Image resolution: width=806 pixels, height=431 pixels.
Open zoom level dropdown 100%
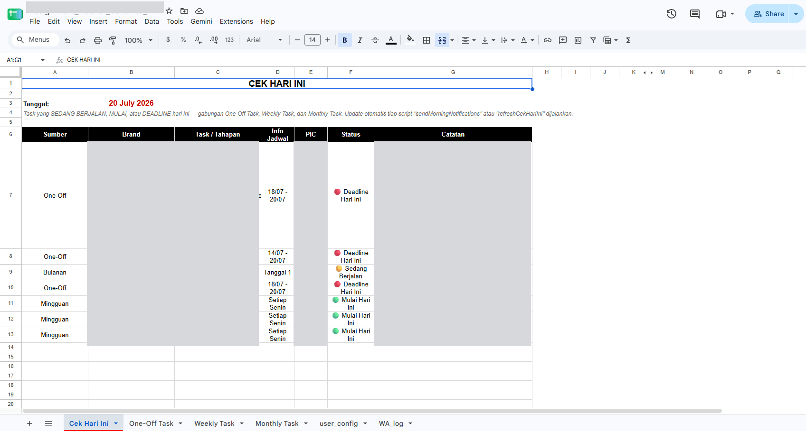pos(138,40)
